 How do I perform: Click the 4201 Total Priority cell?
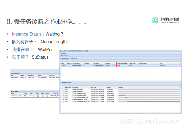[x=133, y=65]
